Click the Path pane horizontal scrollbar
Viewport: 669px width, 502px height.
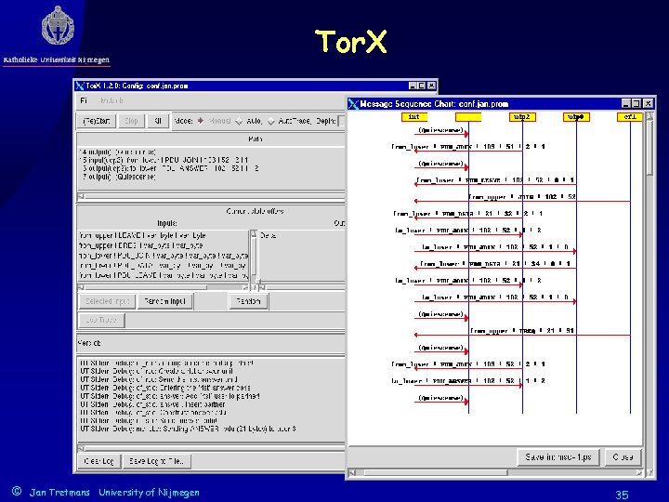click(211, 196)
